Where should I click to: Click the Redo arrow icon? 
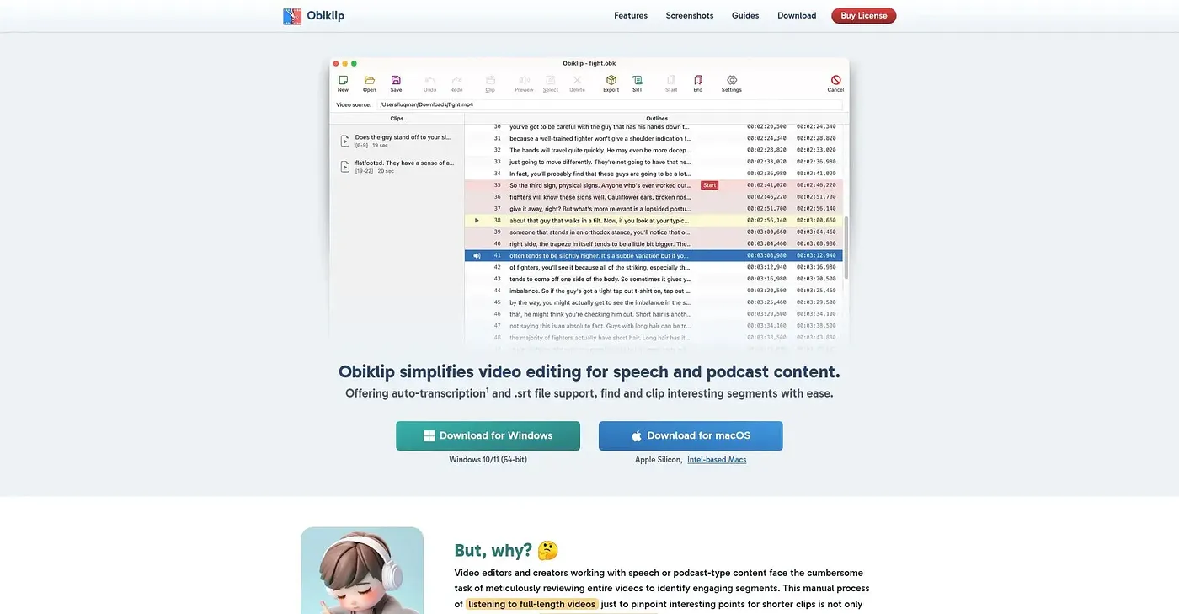[x=456, y=80]
